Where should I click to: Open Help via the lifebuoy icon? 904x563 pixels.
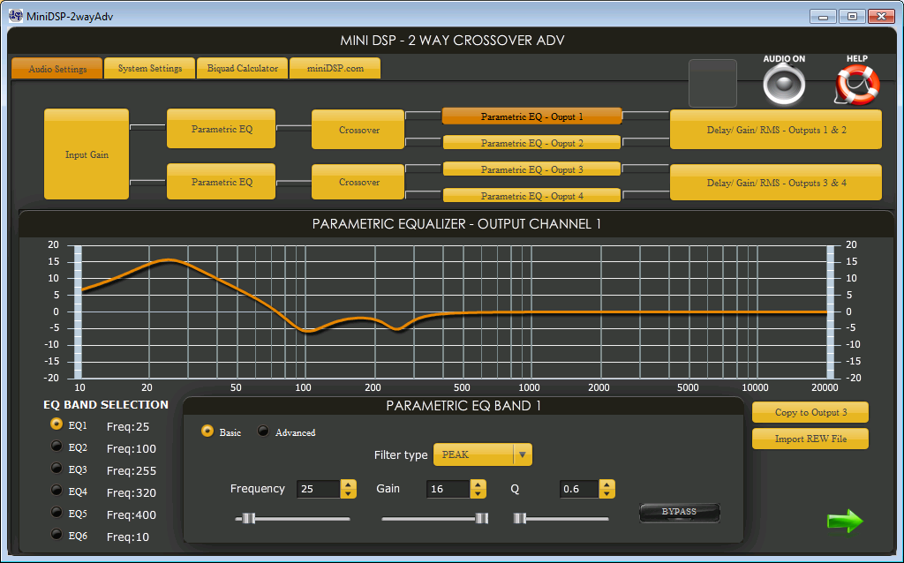[857, 86]
